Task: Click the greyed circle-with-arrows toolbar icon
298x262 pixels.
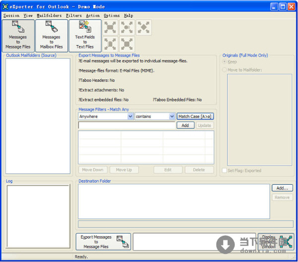Action: 127,27
